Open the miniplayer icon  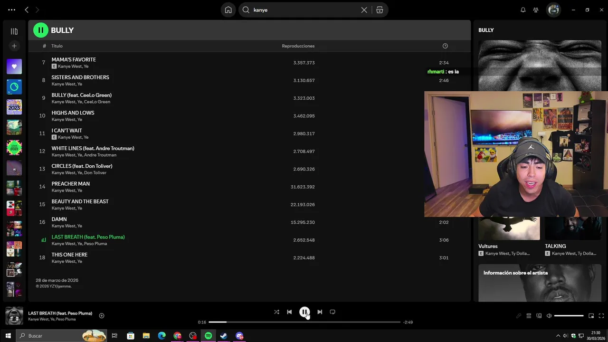591,316
